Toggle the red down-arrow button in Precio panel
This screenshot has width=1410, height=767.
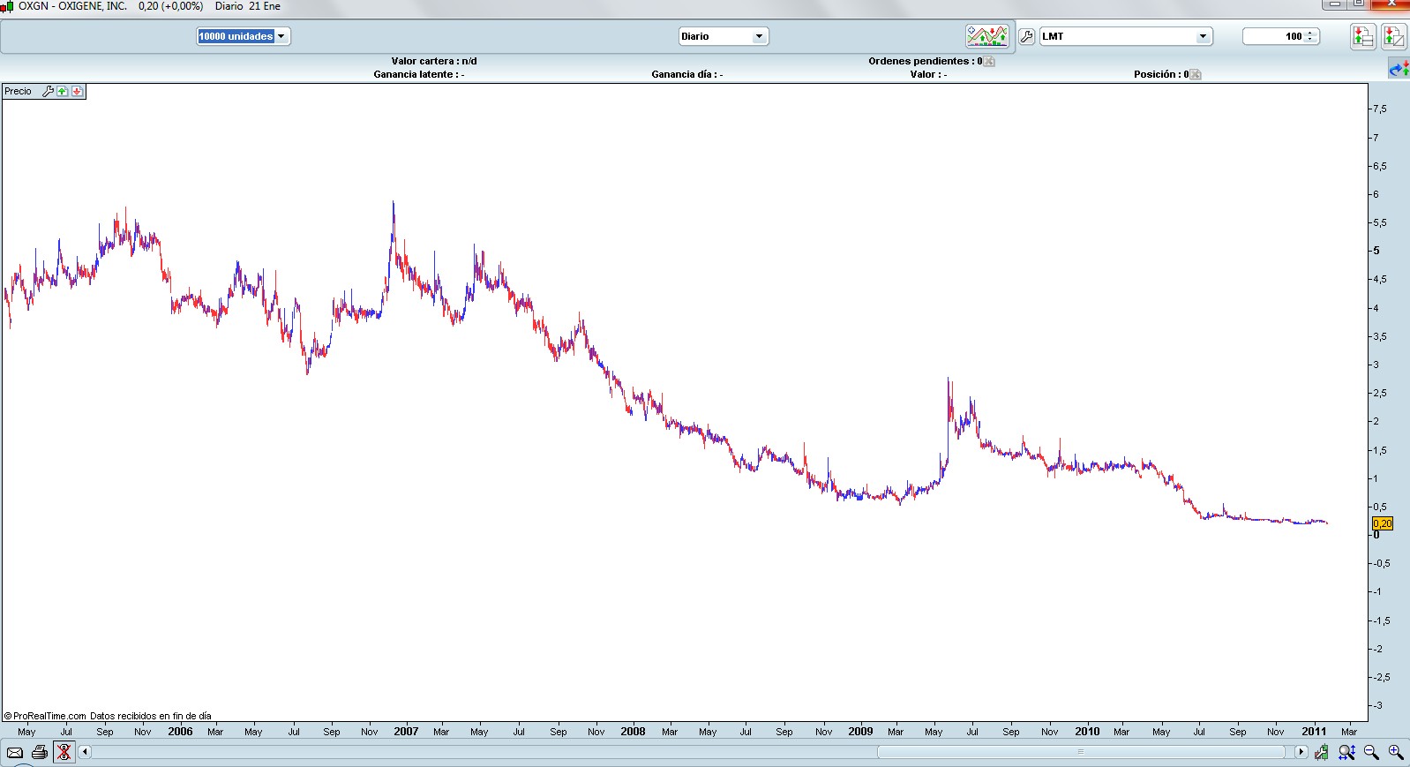[77, 91]
